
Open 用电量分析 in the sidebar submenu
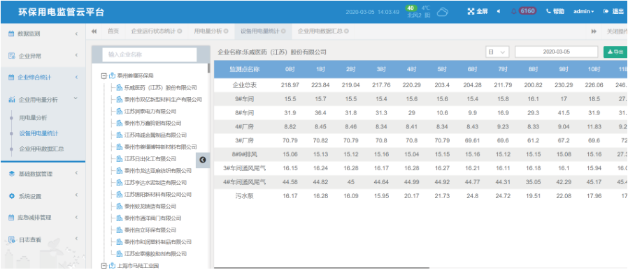(x=34, y=118)
